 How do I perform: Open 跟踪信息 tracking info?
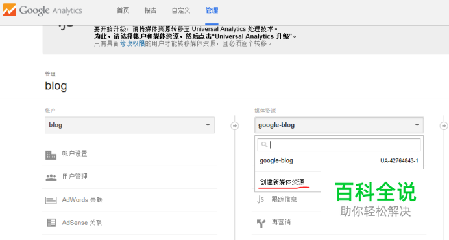point(284,199)
